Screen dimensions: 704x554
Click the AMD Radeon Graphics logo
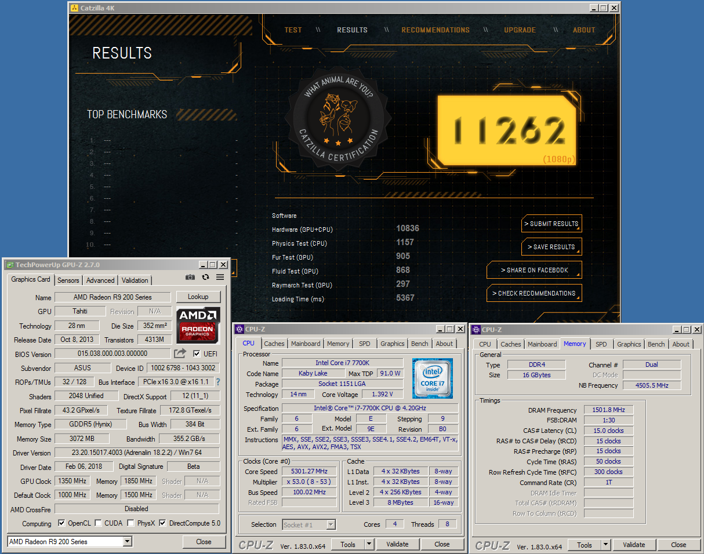198,325
